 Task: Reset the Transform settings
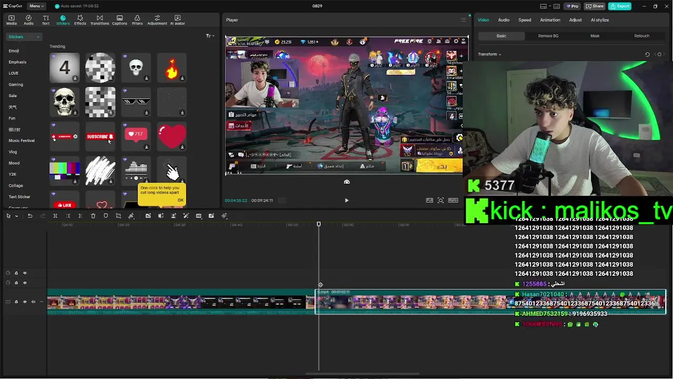[x=647, y=54]
